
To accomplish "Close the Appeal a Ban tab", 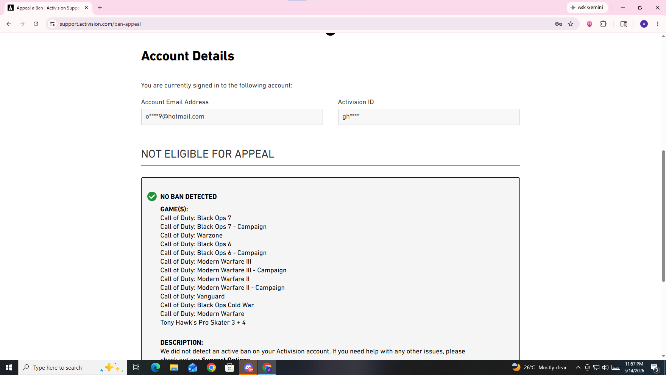I will (86, 8).
